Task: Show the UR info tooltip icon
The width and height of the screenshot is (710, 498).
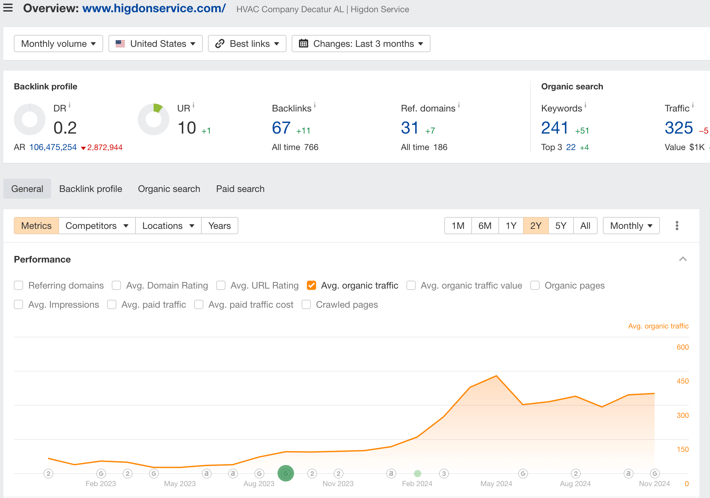Action: tap(193, 105)
